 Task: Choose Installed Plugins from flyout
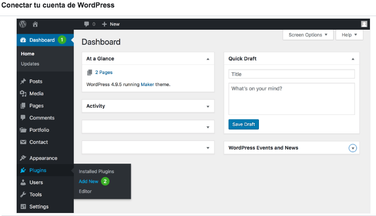96,172
